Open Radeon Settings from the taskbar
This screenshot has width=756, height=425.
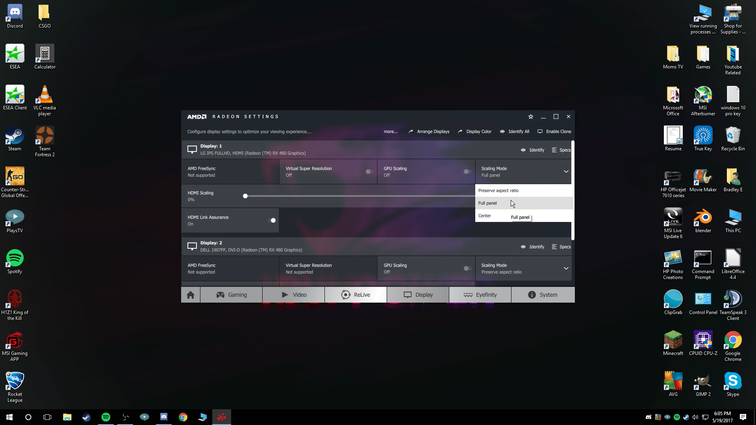click(221, 417)
